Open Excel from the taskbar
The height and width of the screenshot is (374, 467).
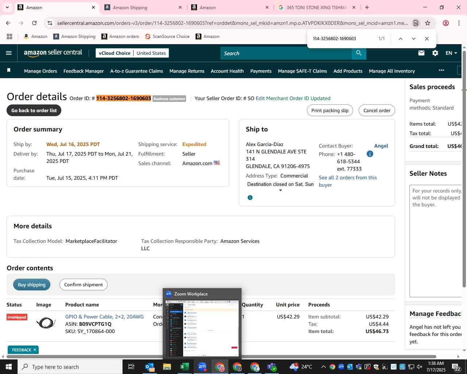(x=185, y=367)
